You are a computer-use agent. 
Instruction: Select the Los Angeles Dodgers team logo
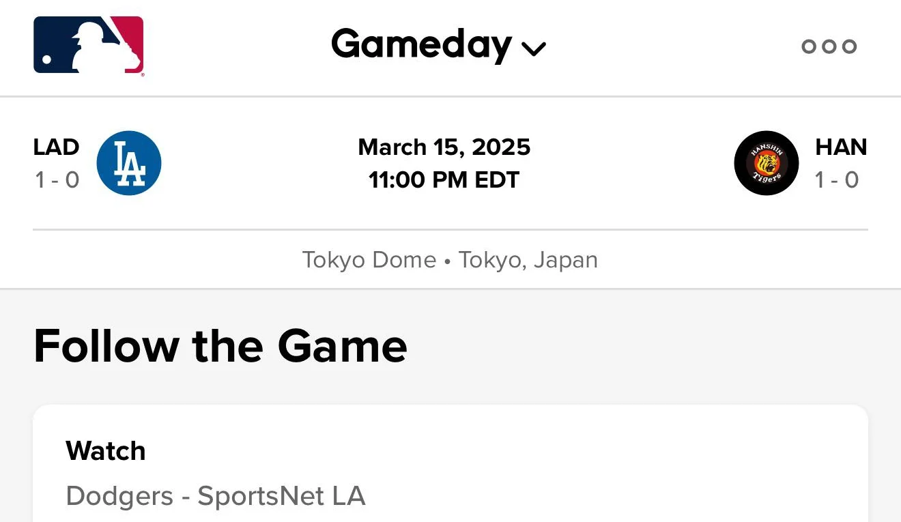pyautogui.click(x=129, y=163)
